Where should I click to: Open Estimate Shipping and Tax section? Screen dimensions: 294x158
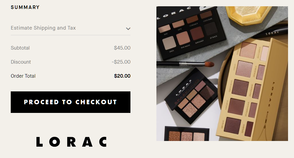pyautogui.click(x=70, y=28)
